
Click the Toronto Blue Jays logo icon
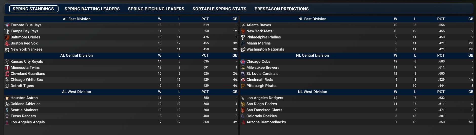pos(7,25)
